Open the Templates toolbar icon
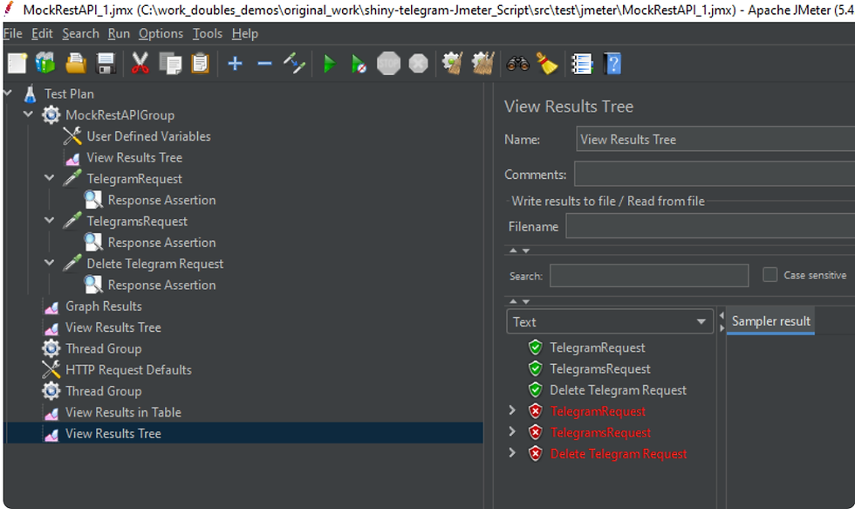 tap(45, 64)
